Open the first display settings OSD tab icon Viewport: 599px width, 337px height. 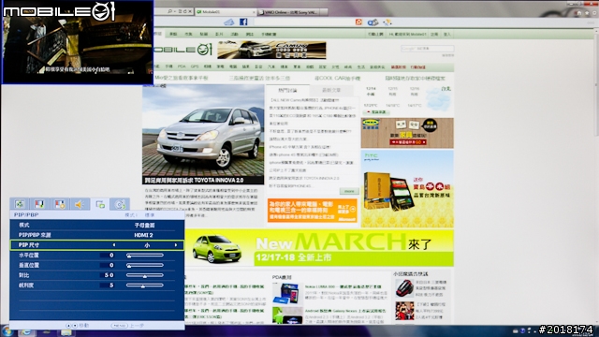[x=20, y=205]
